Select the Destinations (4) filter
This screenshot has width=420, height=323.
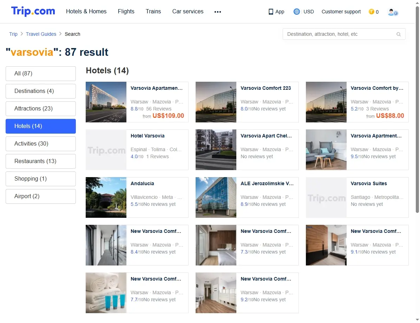tap(41, 91)
